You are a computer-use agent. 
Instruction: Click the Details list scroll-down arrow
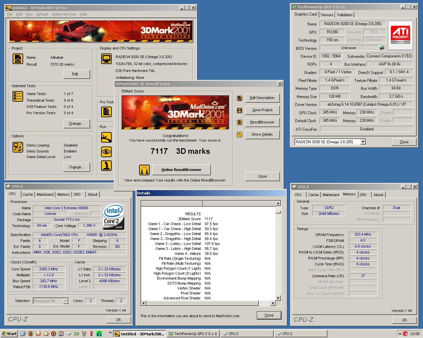point(278,298)
